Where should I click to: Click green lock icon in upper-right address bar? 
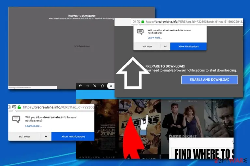[x=143, y=21]
